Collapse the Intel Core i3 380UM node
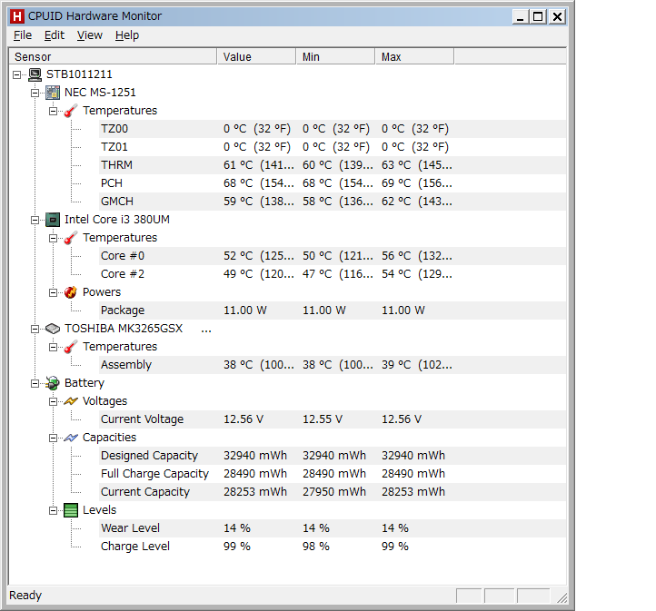Screen dimensions: 656x611 tap(35, 220)
